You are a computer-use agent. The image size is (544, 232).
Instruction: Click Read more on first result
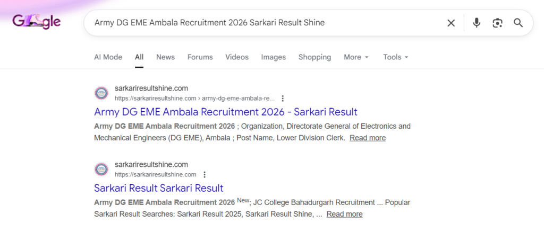click(x=367, y=138)
